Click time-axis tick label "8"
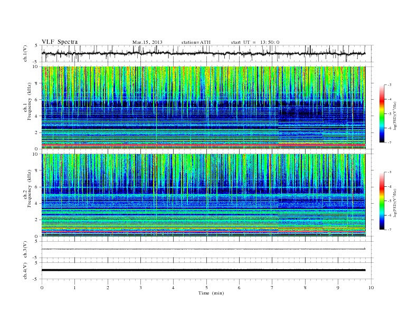The height and width of the screenshot is (323, 418). [x=305, y=288]
